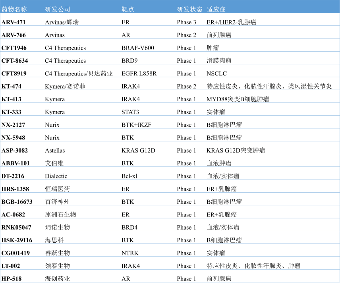The image size is (340, 286).
Task: Select the MYD88突变B细胞肿瘤 indication cell
Action: [238, 99]
